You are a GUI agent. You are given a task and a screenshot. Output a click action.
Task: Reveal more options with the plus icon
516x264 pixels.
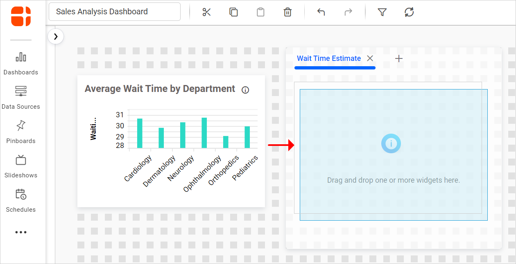click(399, 58)
